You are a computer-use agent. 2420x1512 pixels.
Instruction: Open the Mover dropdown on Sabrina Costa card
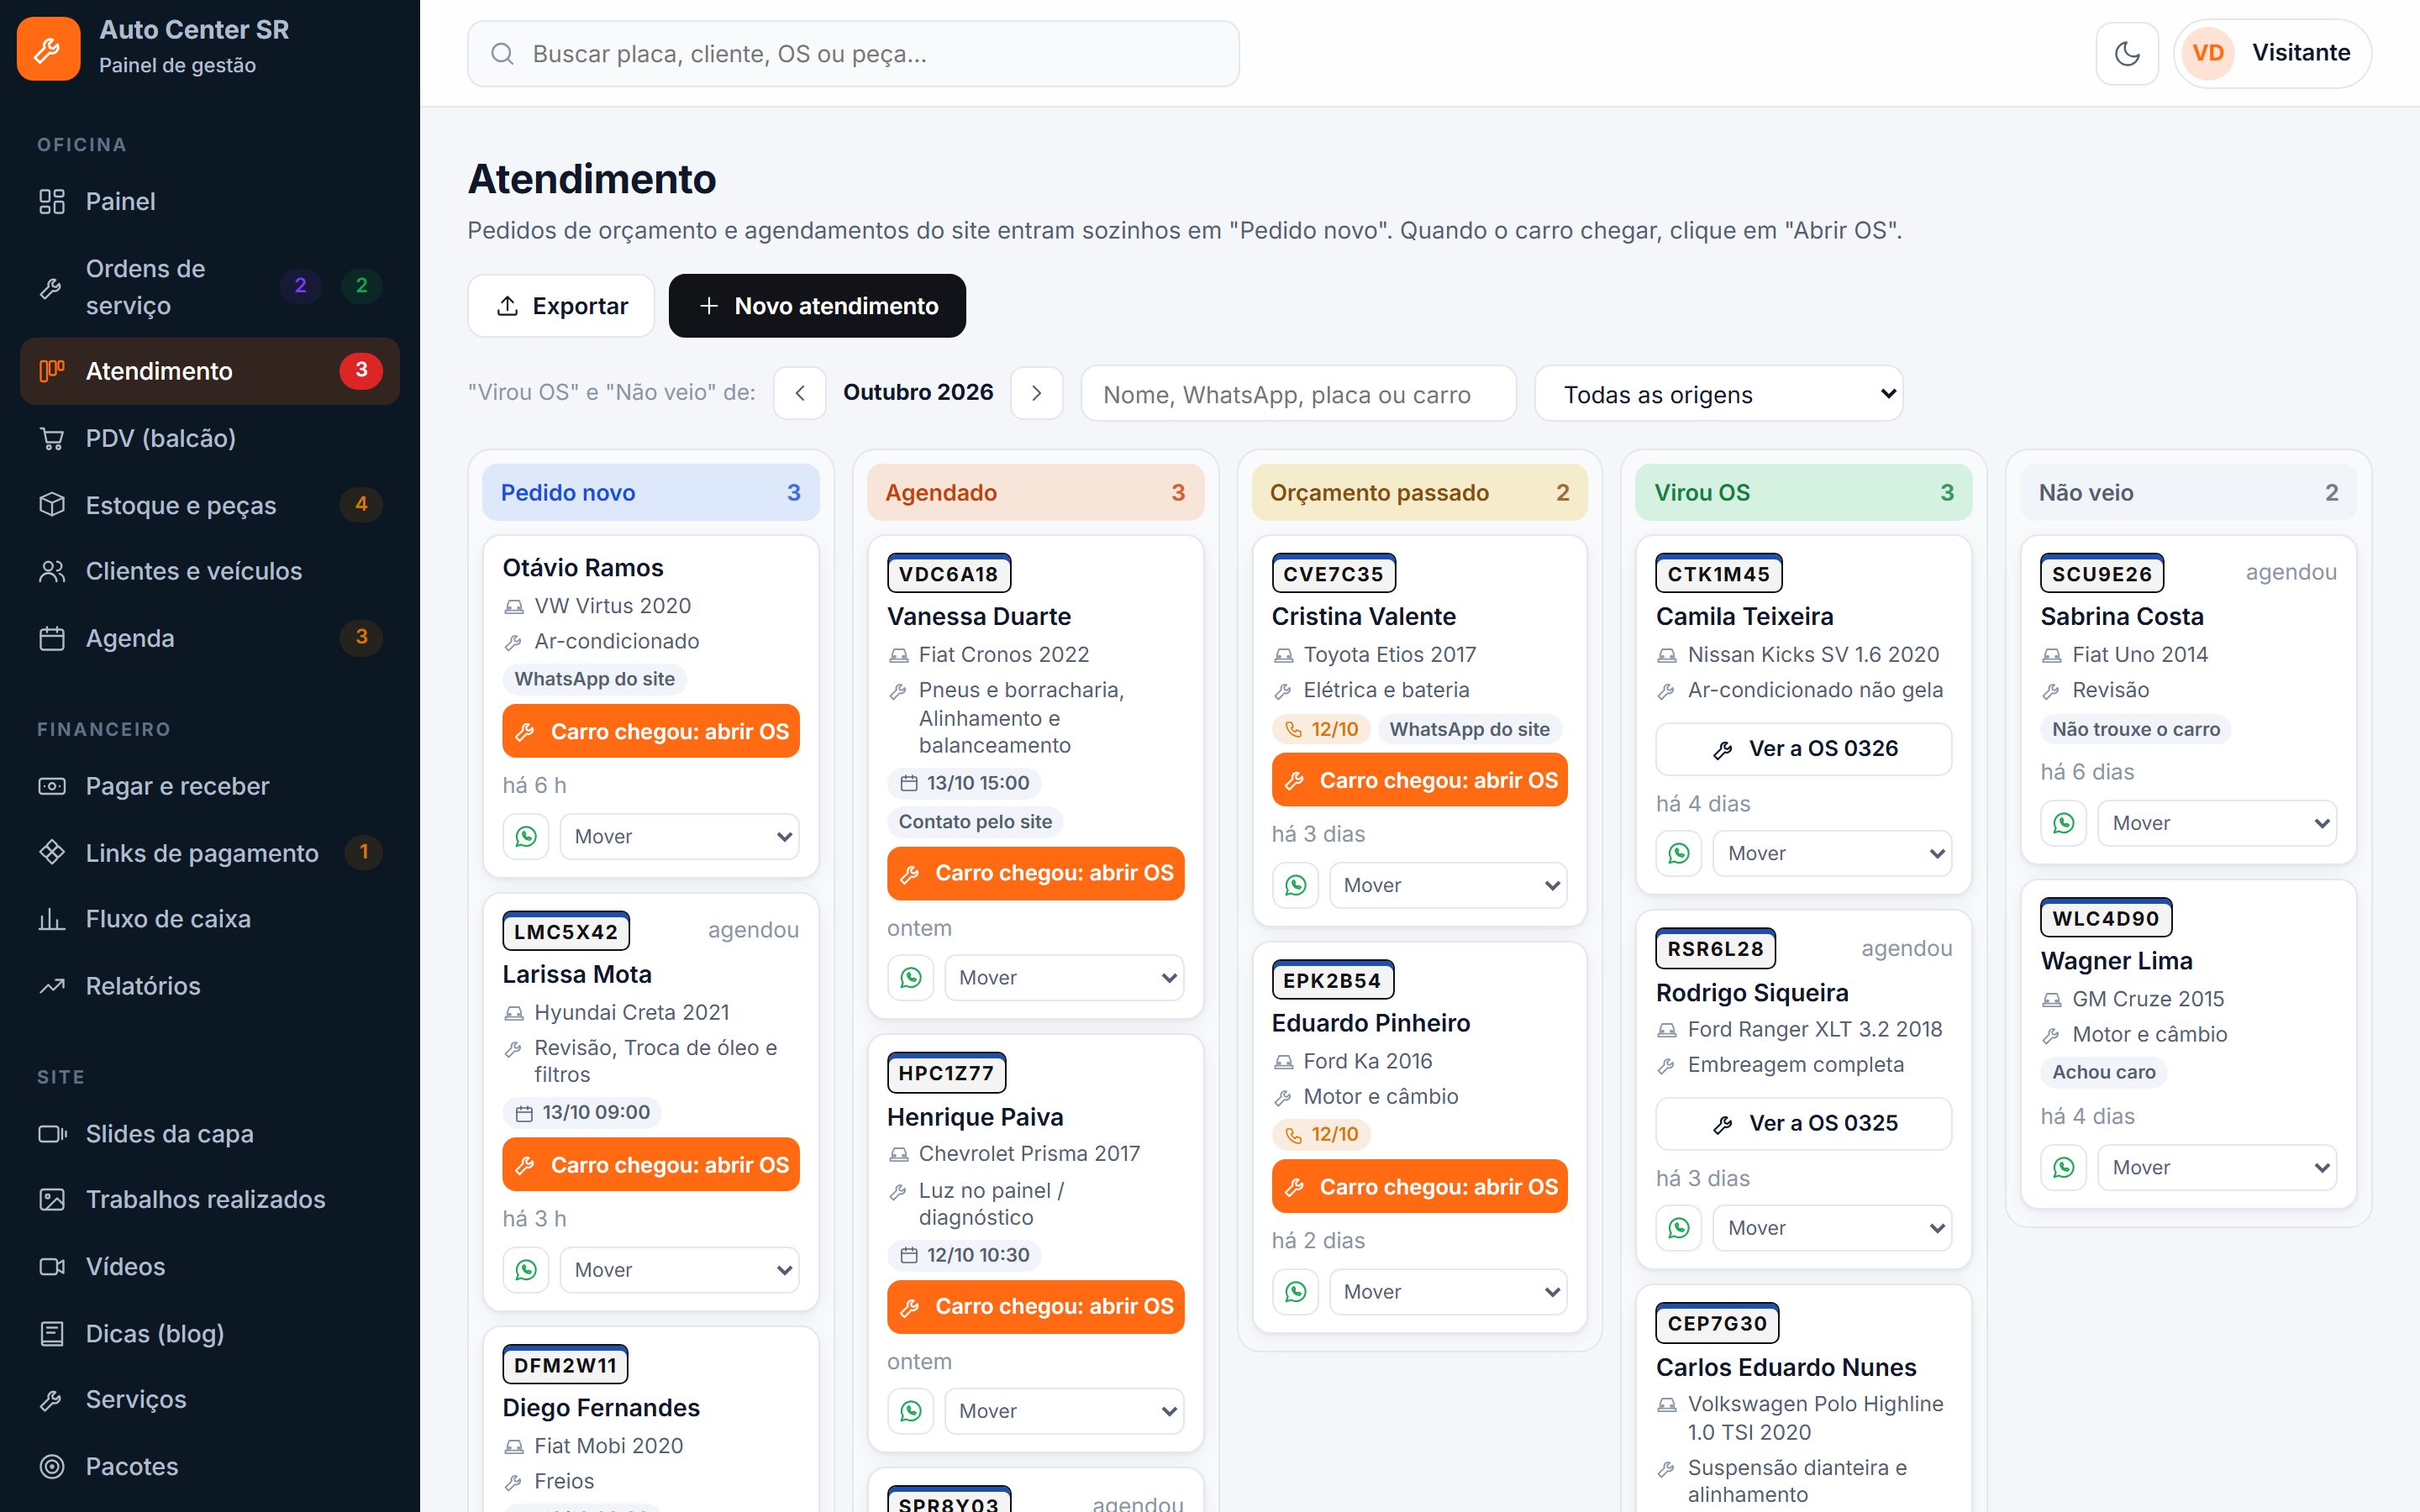(x=2217, y=823)
